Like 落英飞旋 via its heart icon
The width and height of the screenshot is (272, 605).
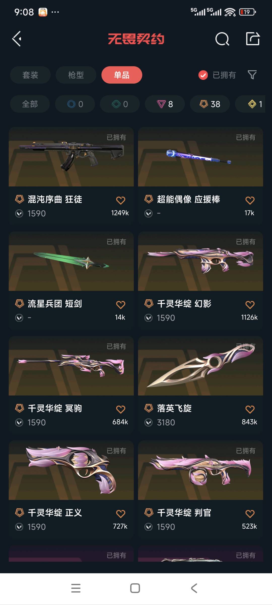(250, 409)
